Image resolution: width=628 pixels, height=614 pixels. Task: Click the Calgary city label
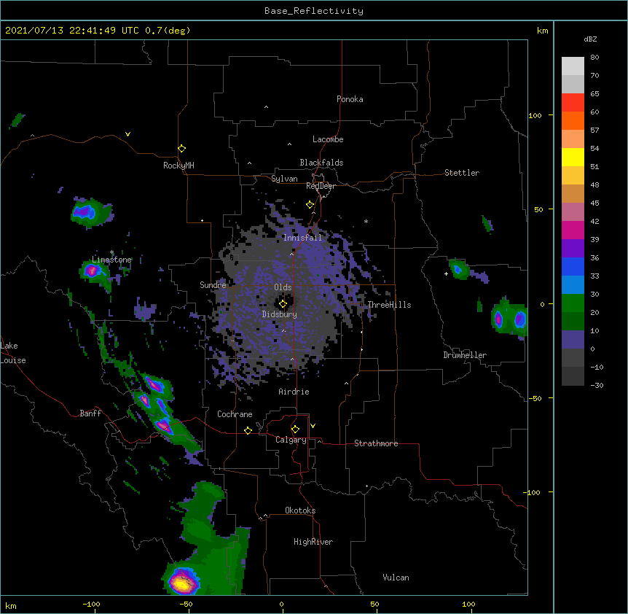pyautogui.click(x=291, y=440)
